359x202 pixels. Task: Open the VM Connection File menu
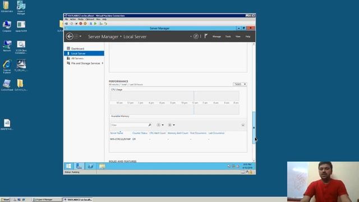pyautogui.click(x=66, y=19)
